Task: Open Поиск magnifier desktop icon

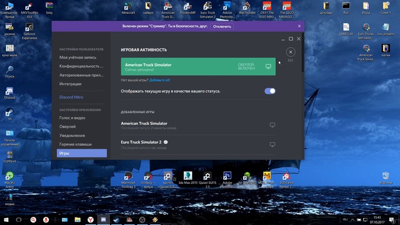Action: point(9,72)
